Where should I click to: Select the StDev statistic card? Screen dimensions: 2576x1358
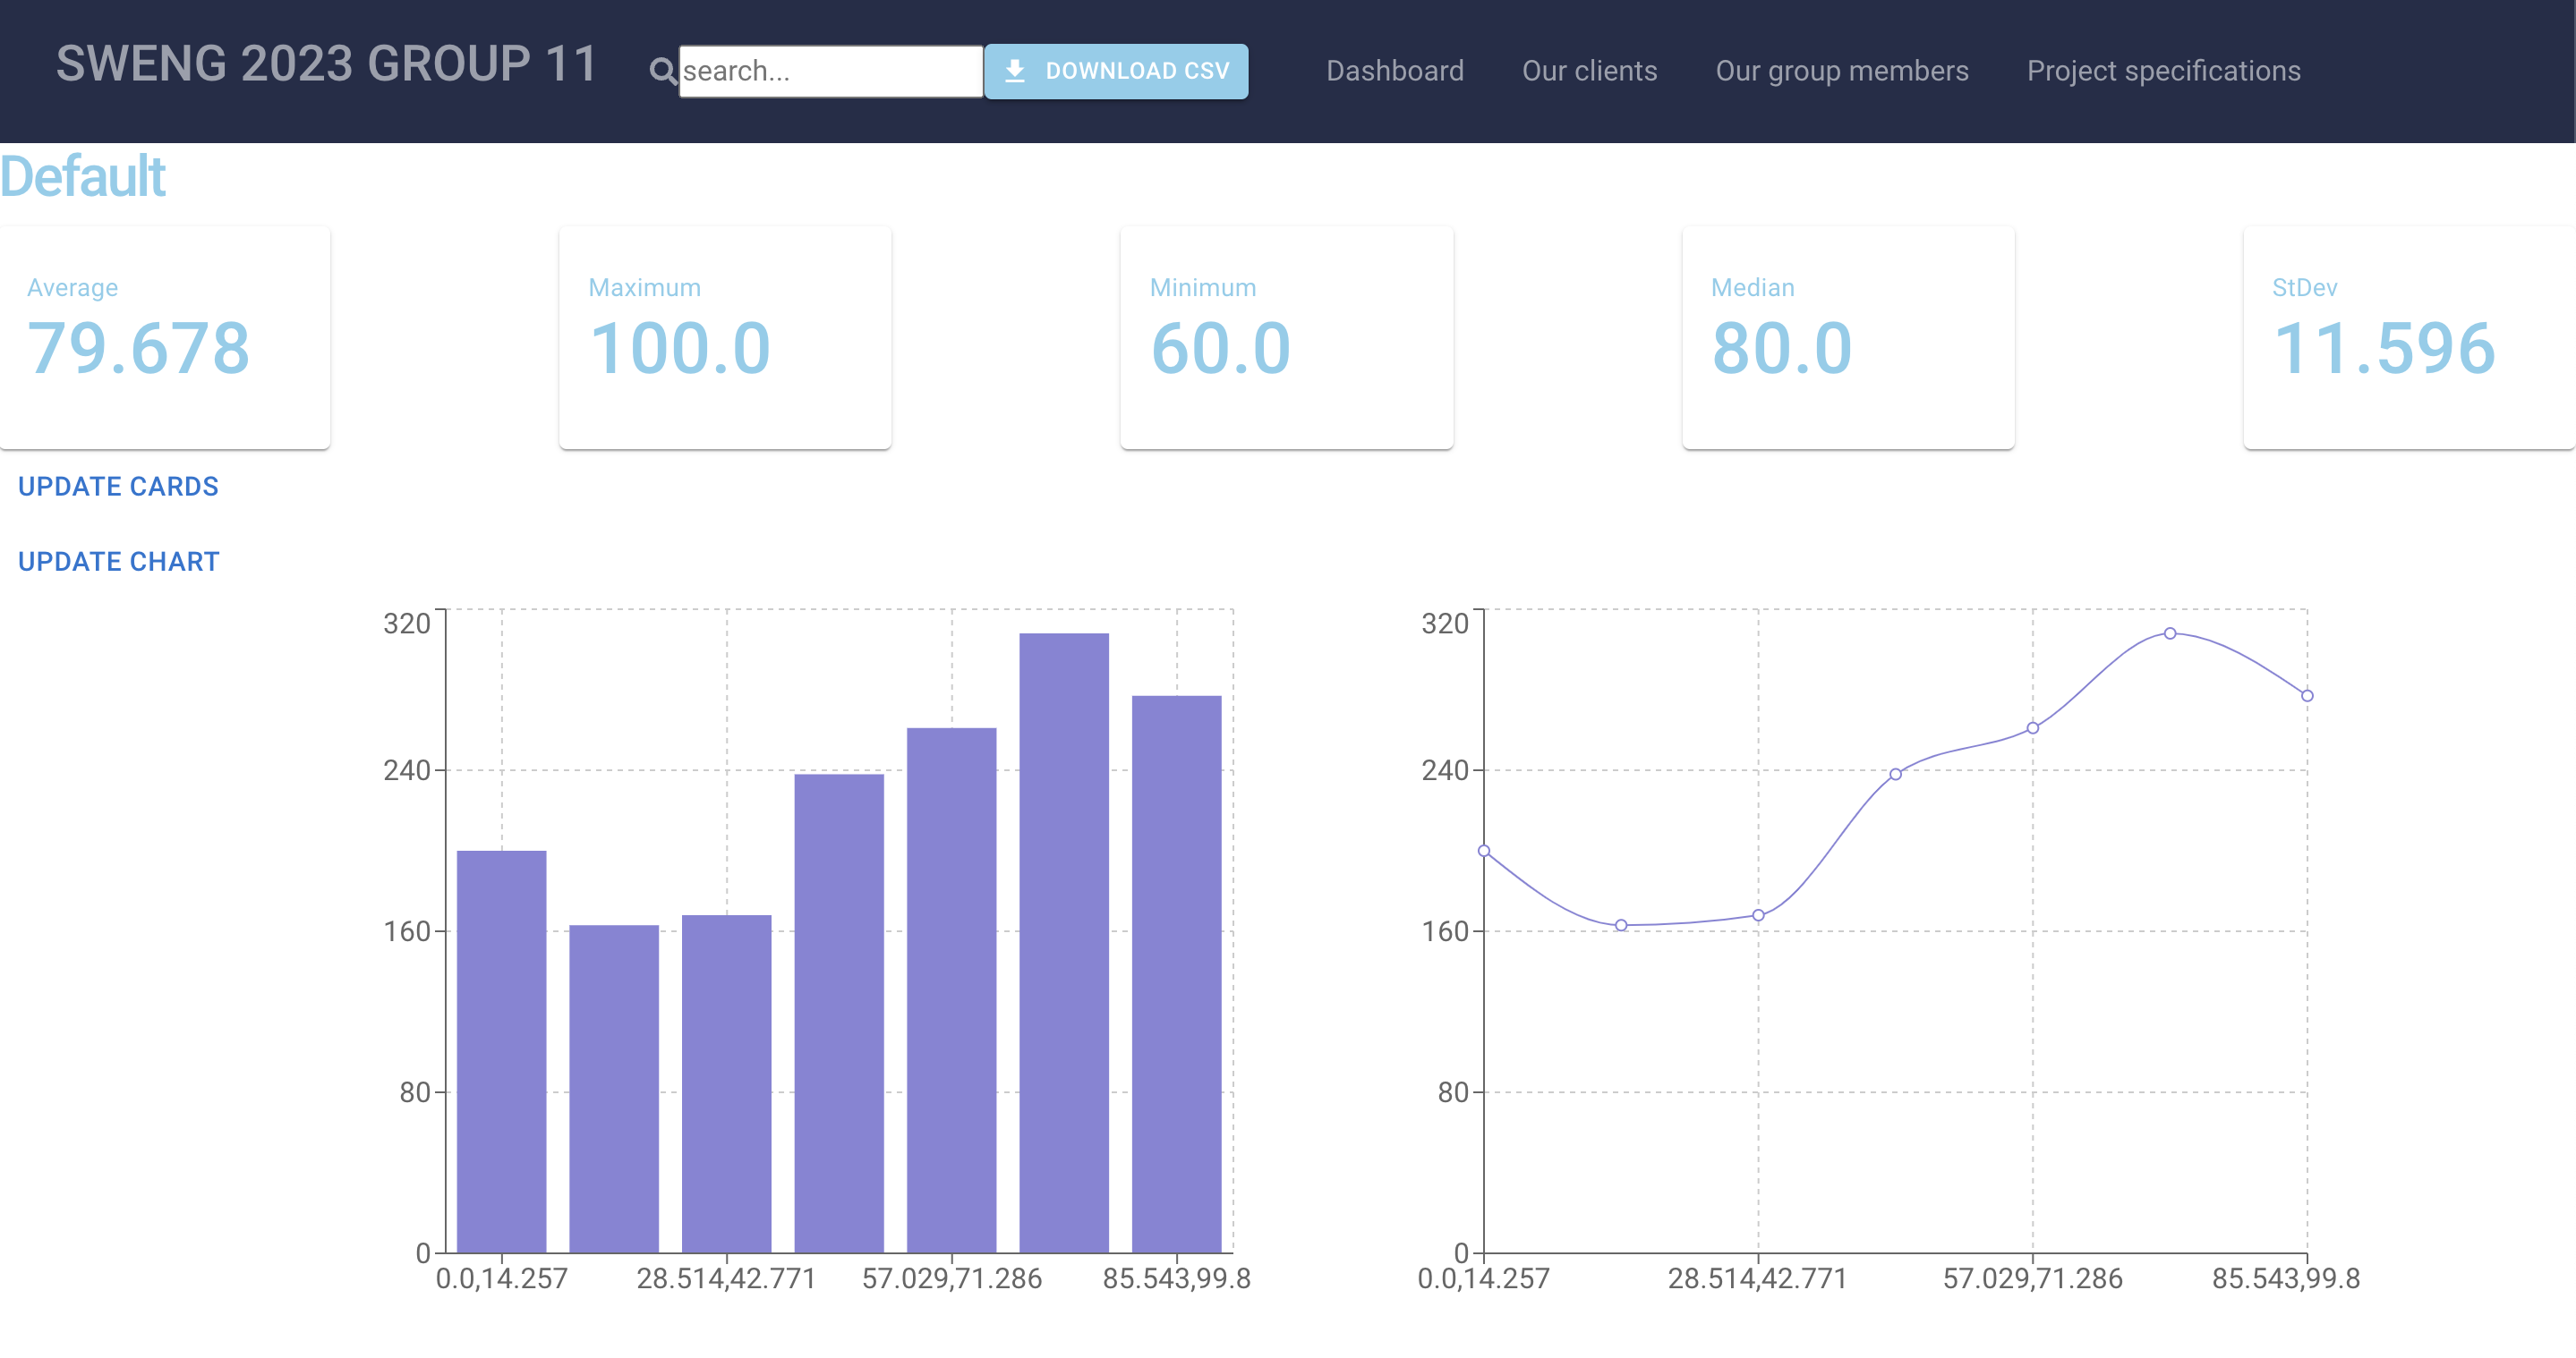pos(2408,338)
